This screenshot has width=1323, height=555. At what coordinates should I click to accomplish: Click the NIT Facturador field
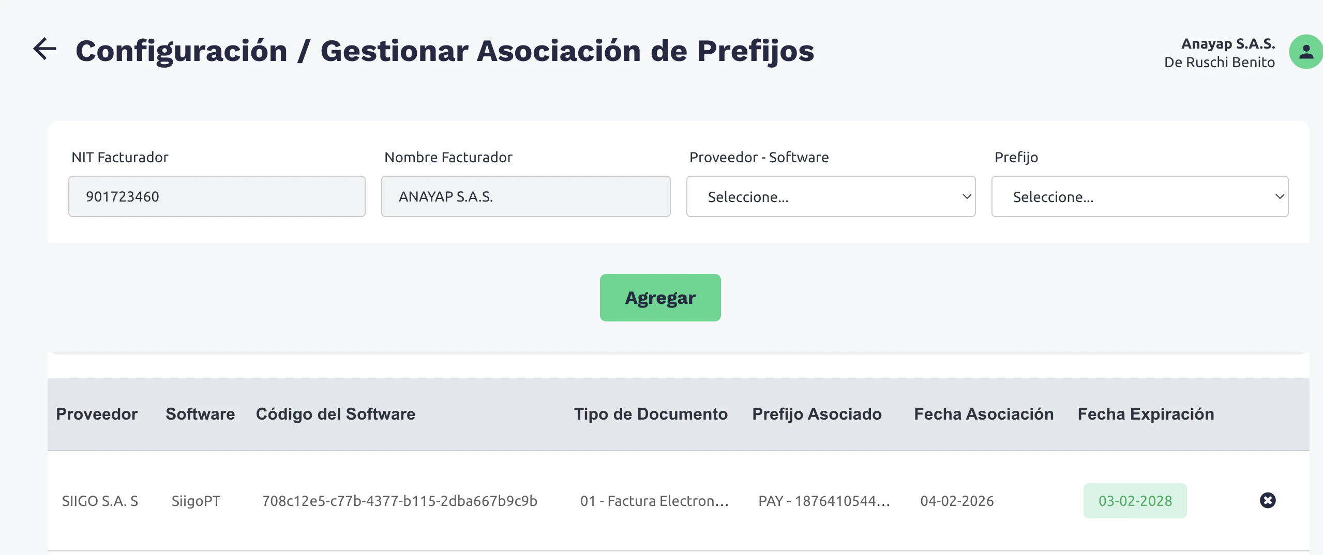click(217, 196)
